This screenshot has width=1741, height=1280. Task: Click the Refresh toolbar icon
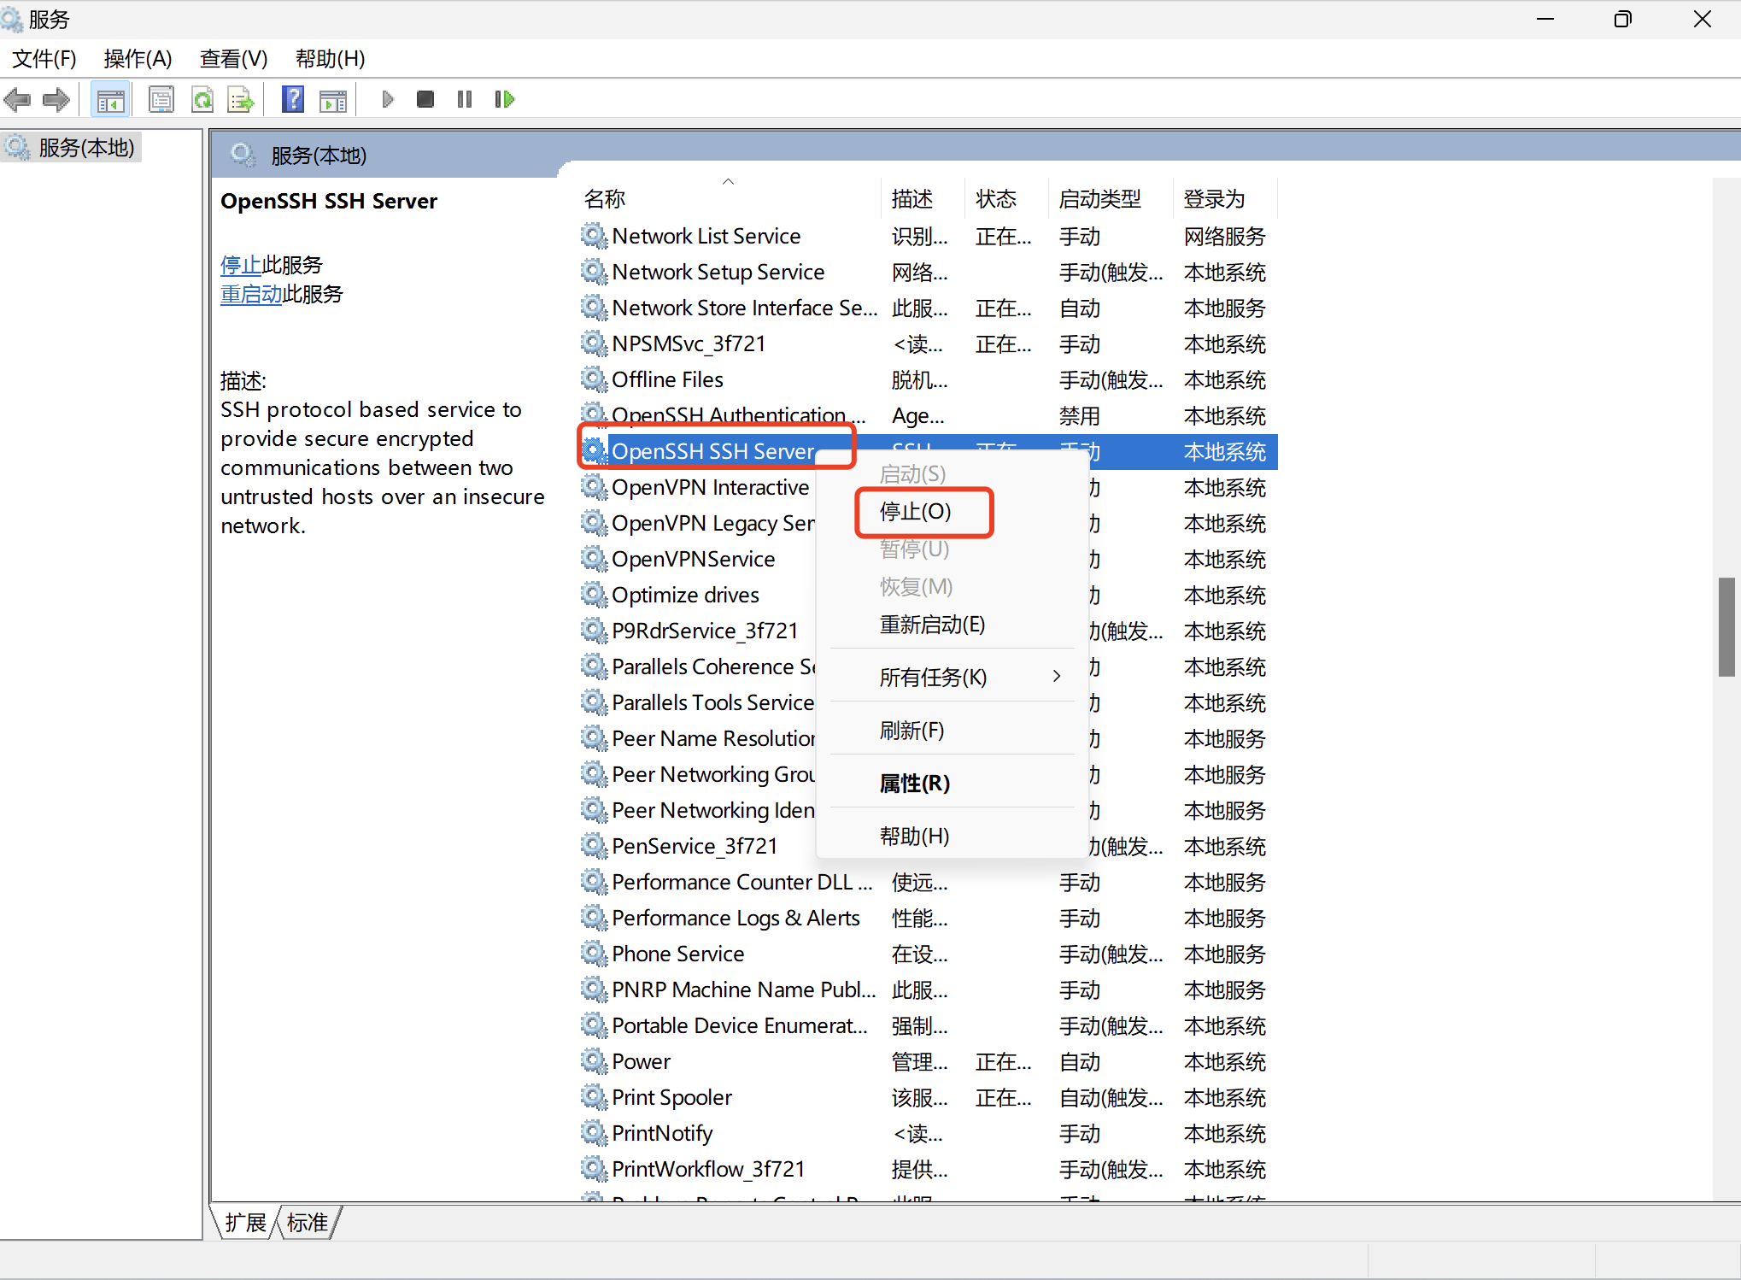(x=202, y=99)
